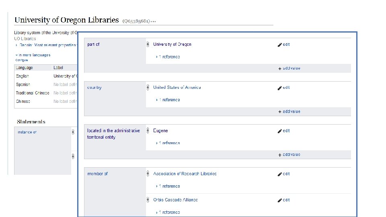Open located in the administrative territorial entity property
This screenshot has height=217, width=386.
(113, 134)
